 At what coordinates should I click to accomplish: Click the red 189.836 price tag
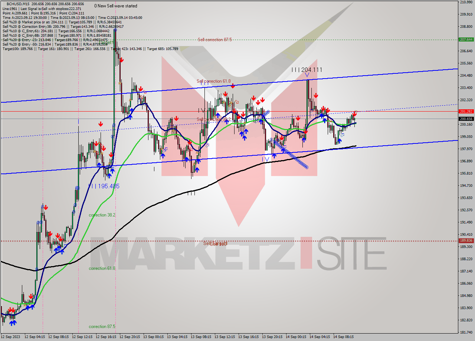[x=466, y=241]
